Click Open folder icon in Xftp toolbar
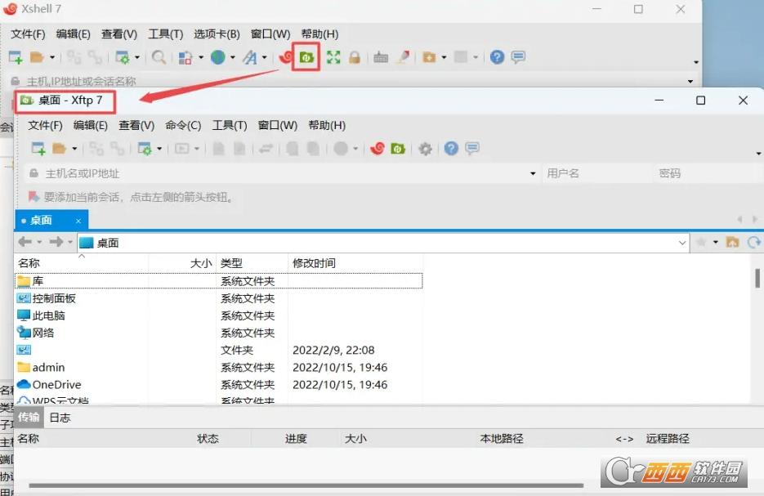Screen dimensions: 764x496 (60, 149)
